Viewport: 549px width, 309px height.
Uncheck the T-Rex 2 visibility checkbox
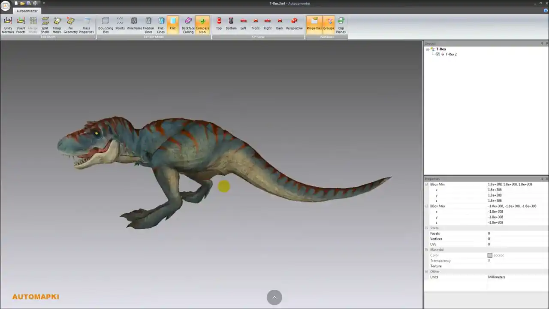(437, 55)
